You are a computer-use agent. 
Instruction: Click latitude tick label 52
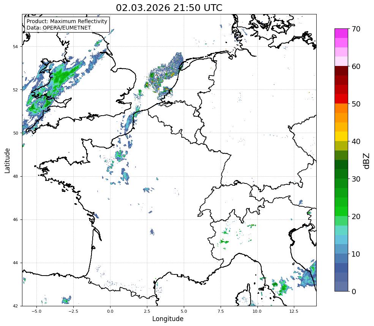pos(15,90)
